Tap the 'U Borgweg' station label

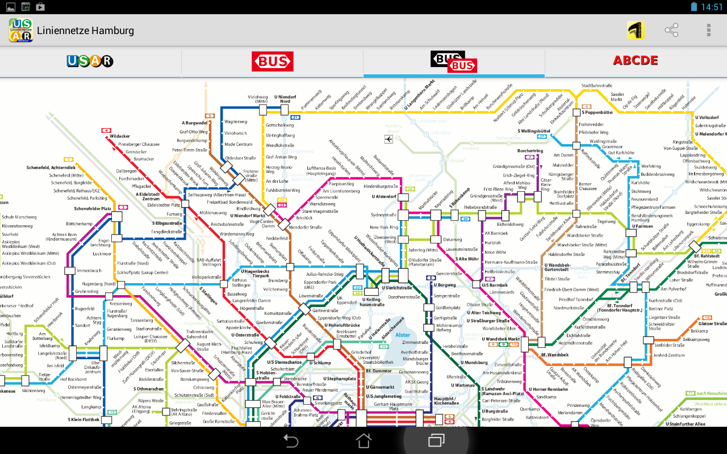click(x=445, y=285)
